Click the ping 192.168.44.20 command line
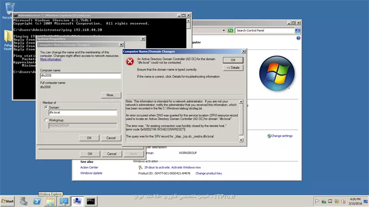369x207 pixels. (x=58, y=30)
